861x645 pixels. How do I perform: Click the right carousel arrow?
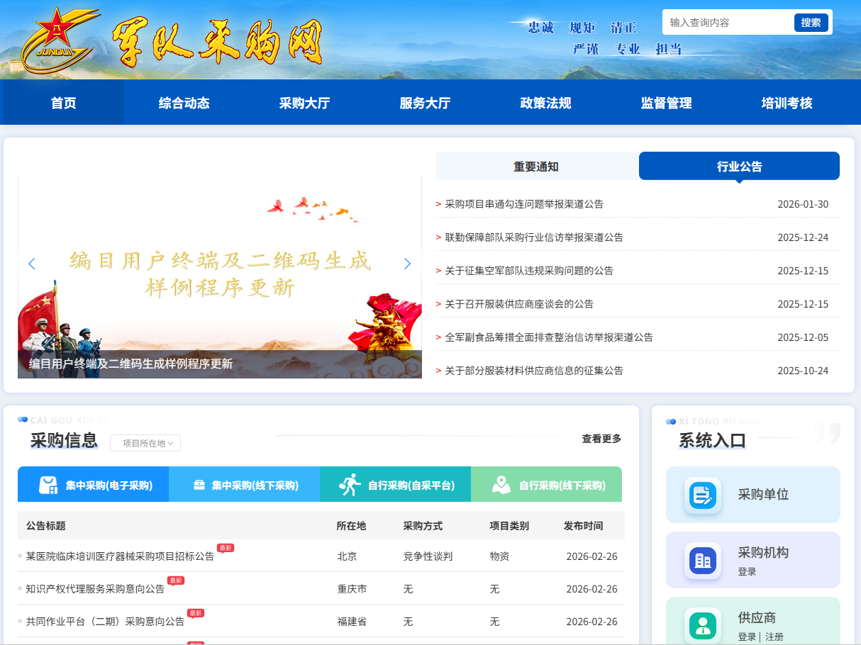pyautogui.click(x=407, y=263)
